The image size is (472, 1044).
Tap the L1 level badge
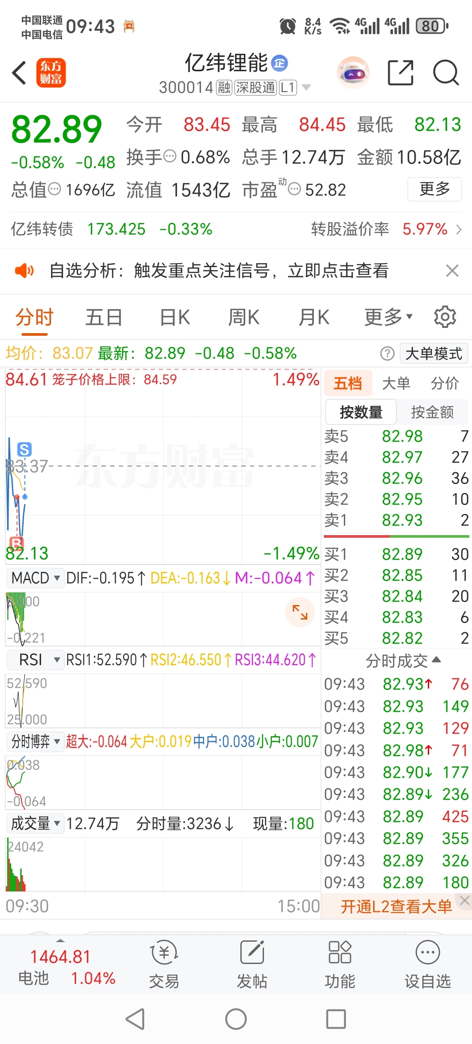pos(288,87)
